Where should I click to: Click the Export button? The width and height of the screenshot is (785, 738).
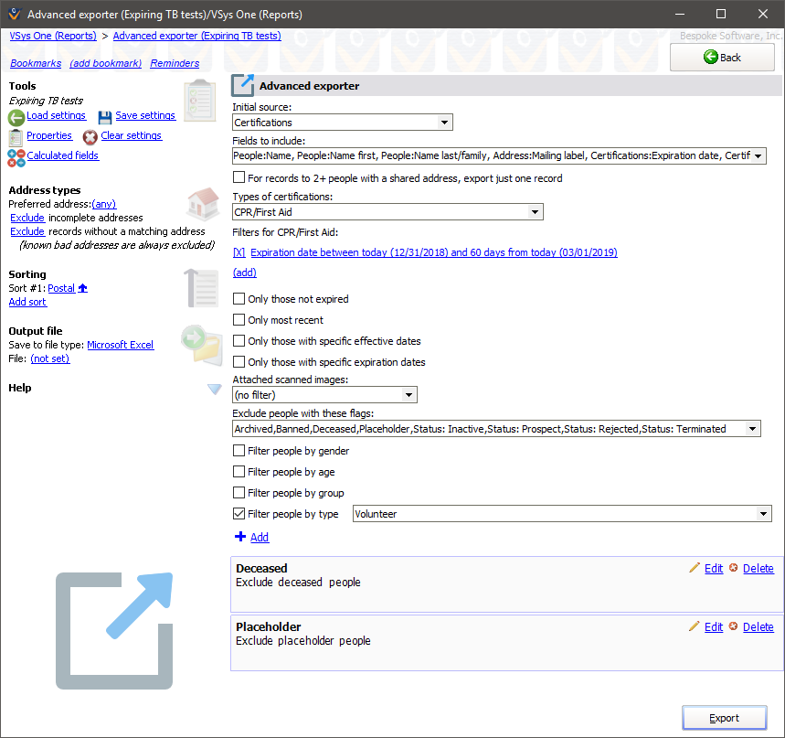click(x=724, y=718)
